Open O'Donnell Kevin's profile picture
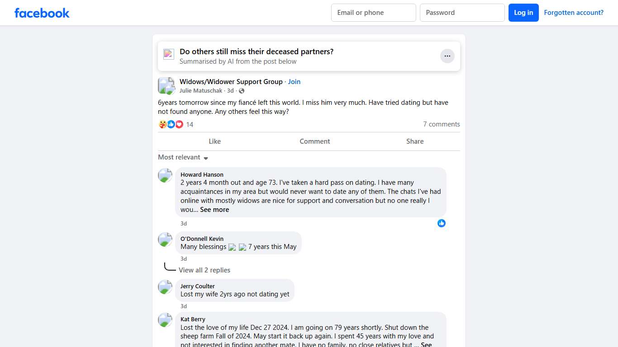The width and height of the screenshot is (618, 347). (165, 239)
